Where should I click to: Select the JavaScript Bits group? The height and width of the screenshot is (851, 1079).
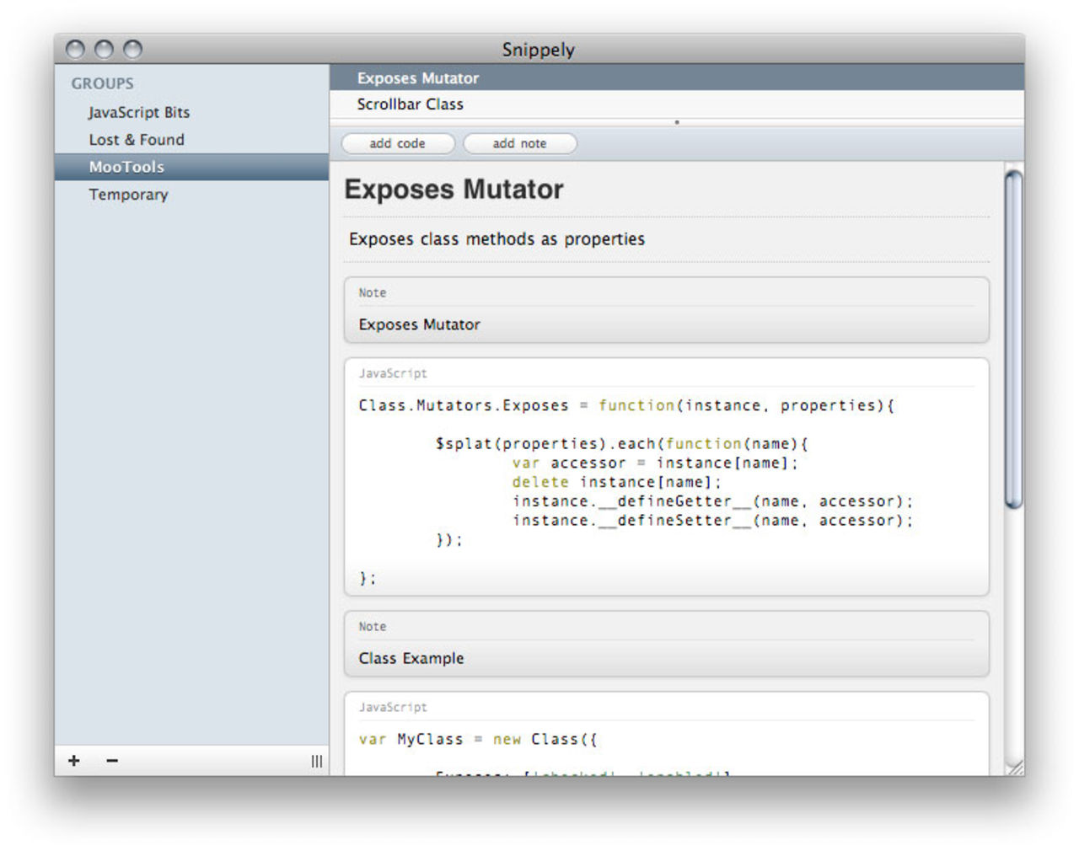[139, 112]
